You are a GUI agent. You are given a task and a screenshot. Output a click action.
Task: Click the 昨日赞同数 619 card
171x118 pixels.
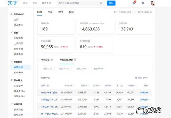point(95,44)
